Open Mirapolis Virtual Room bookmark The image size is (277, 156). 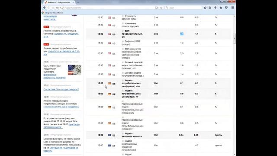(52, 13)
